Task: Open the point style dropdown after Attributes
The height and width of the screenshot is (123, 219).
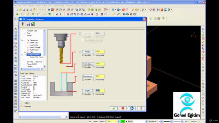Action: click(162, 122)
